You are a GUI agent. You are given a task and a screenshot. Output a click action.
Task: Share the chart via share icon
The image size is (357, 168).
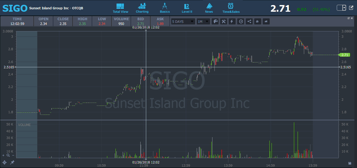[x=249, y=22]
